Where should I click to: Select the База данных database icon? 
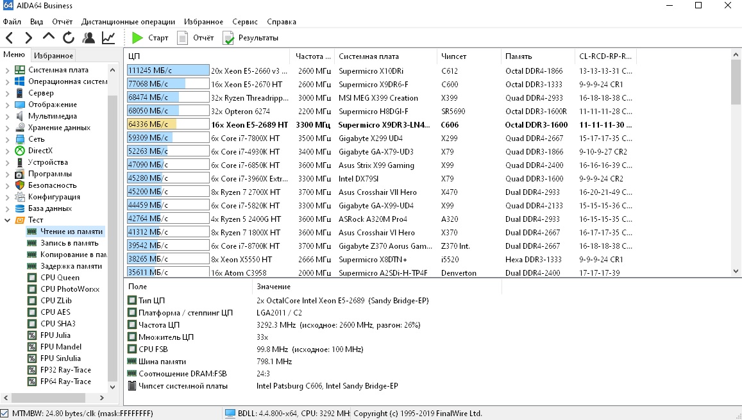(x=20, y=208)
